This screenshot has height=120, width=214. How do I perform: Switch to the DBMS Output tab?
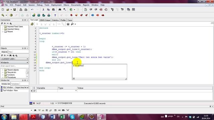pos(45,20)
